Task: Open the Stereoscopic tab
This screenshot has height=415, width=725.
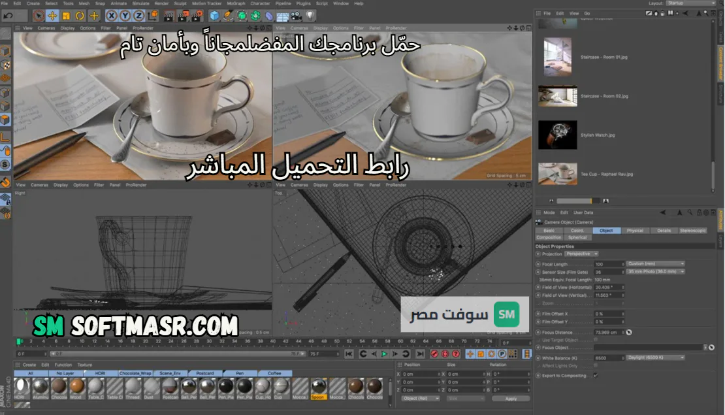Action: coord(692,231)
